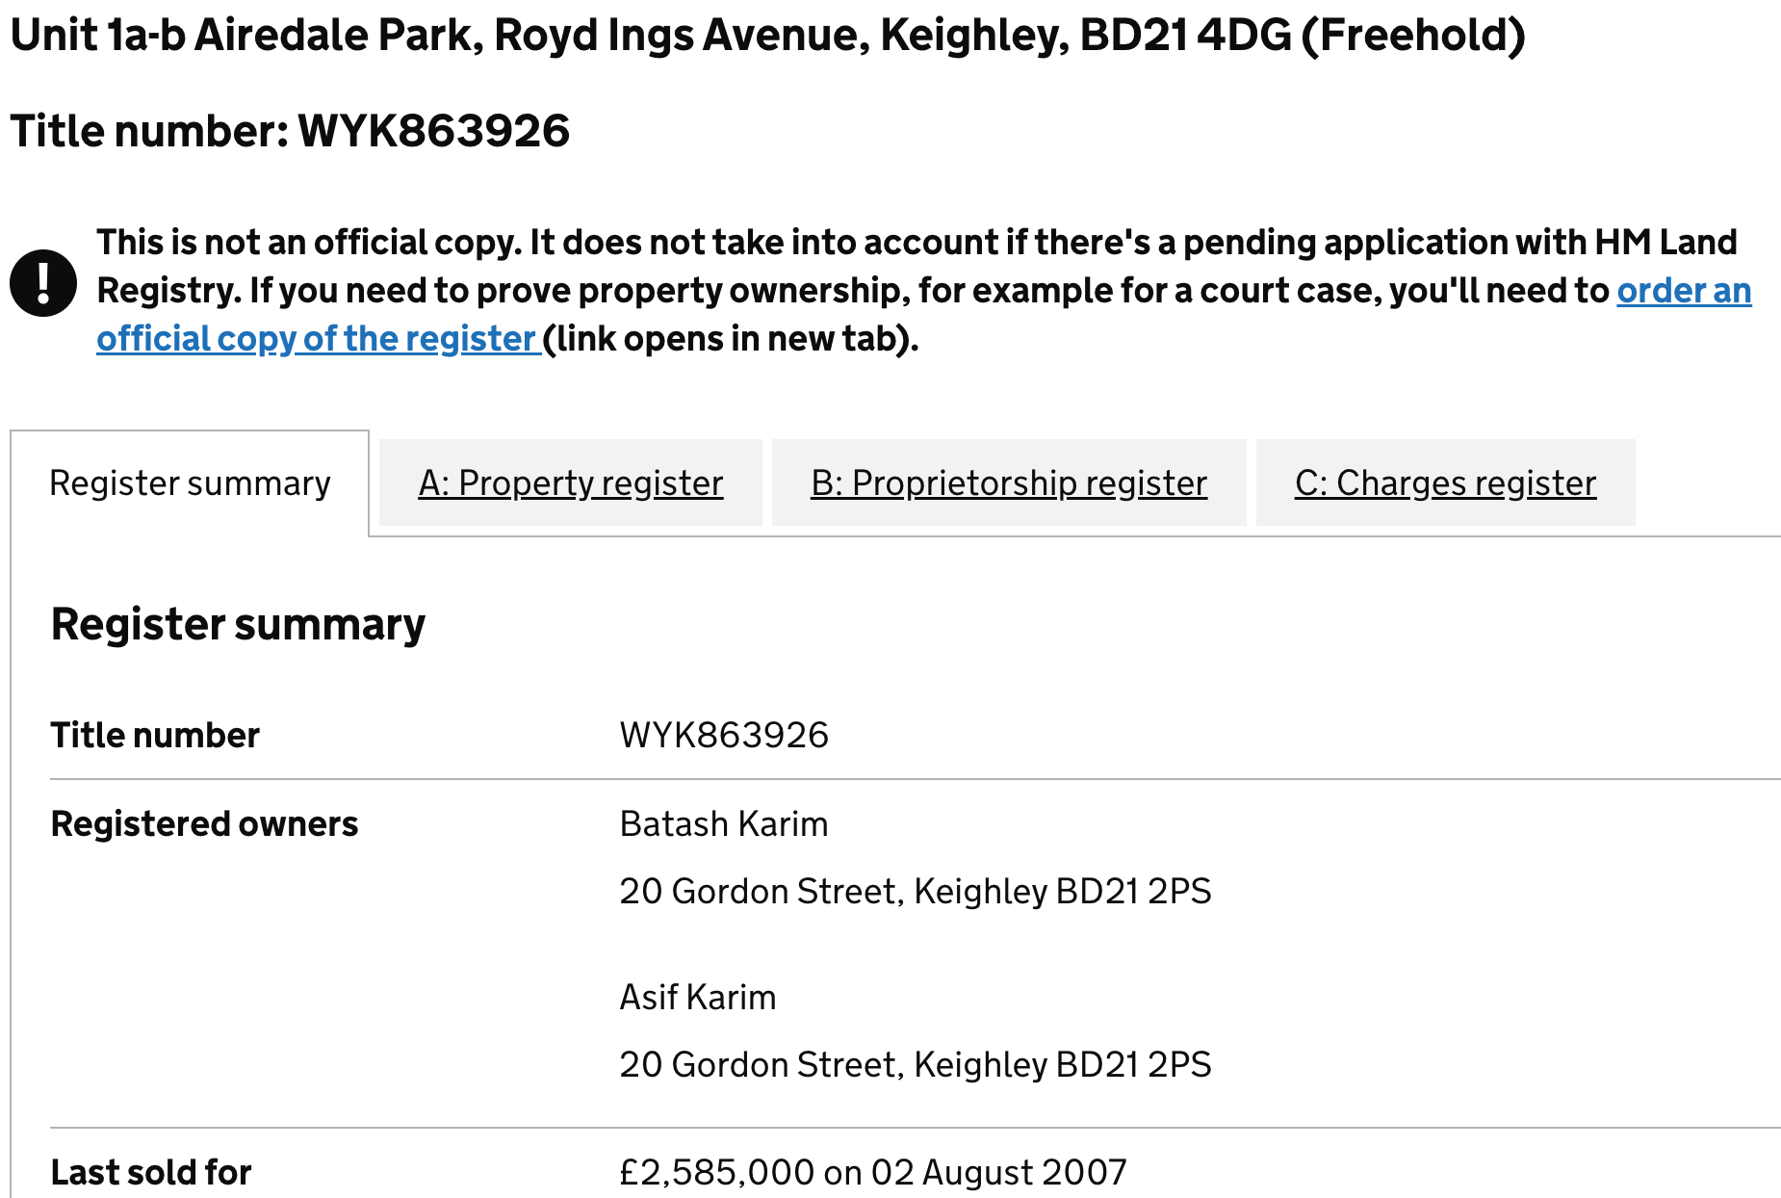
Task: Click the Title number row label
Action: pos(155,735)
